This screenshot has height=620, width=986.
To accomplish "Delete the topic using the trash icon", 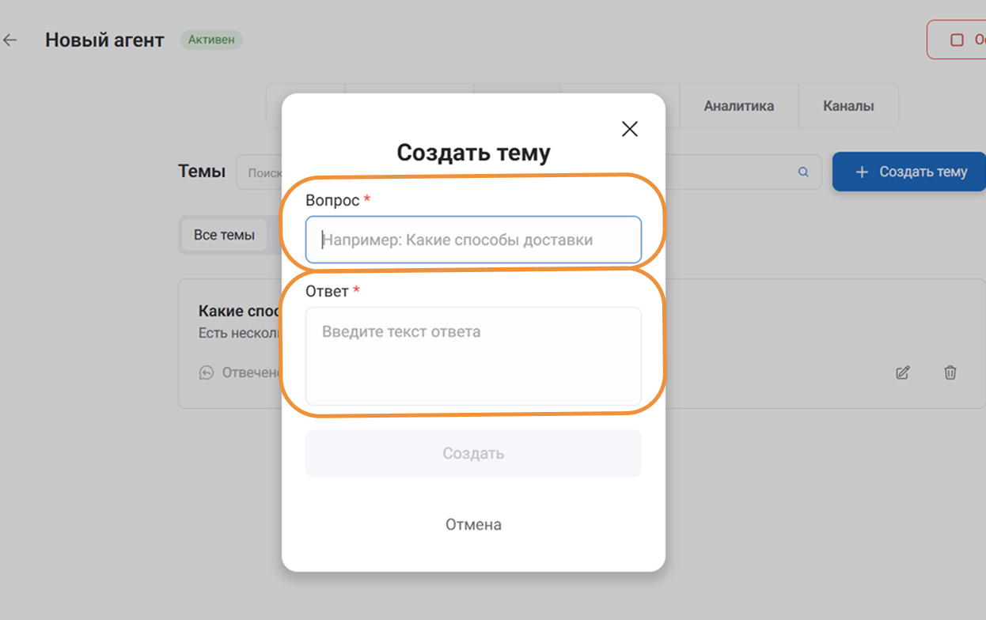I will (950, 372).
